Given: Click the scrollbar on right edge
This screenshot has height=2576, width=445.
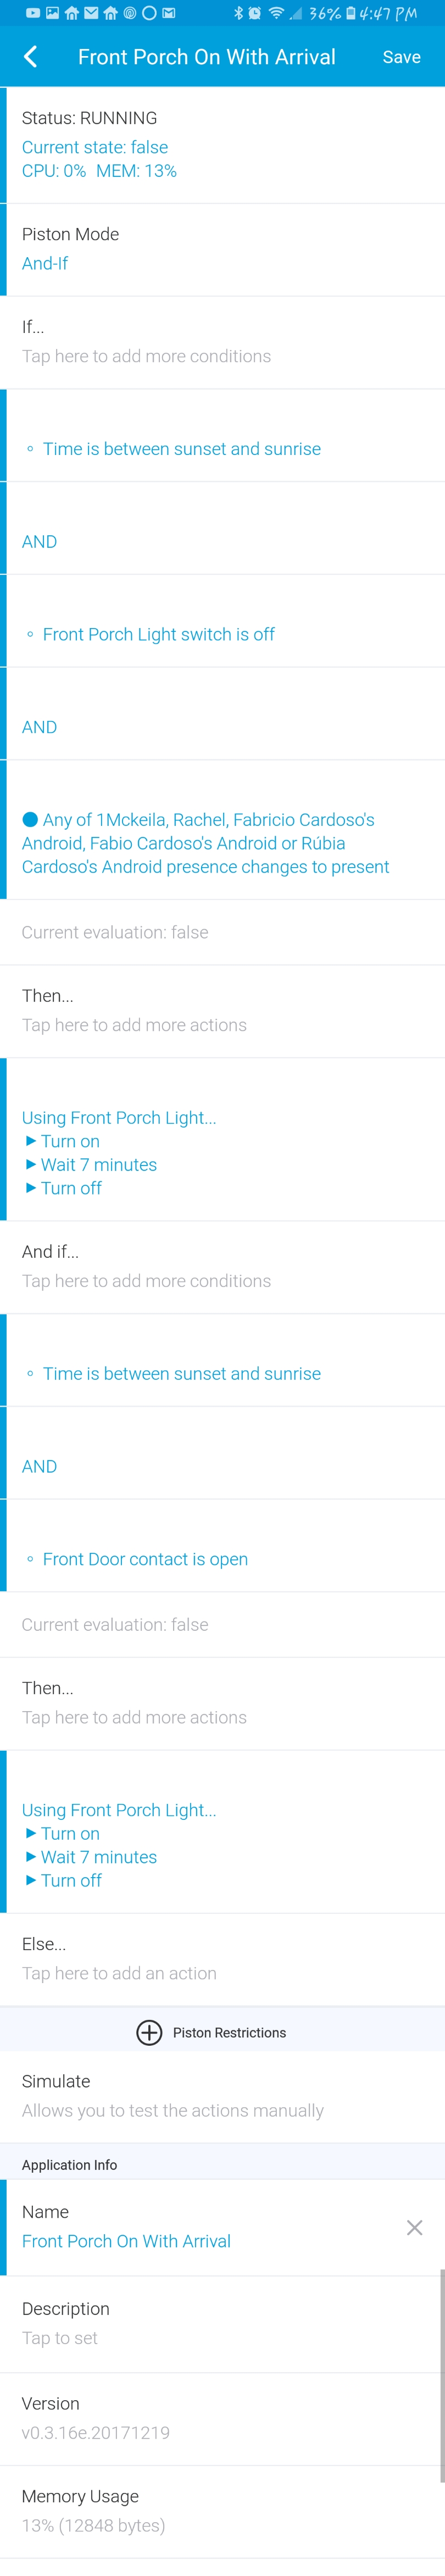Looking at the screenshot, I should (x=441, y=2375).
